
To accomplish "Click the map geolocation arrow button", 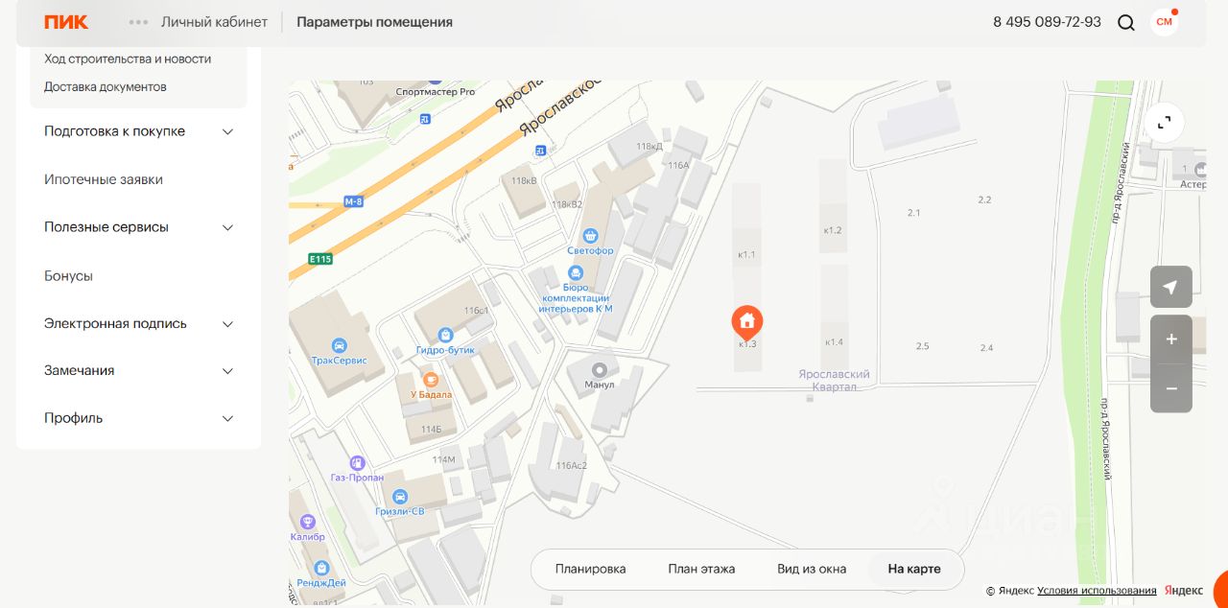I will coord(1170,287).
